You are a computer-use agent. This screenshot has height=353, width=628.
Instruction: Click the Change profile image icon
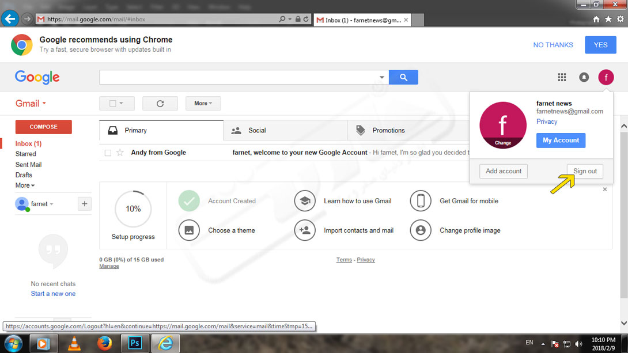coord(421,230)
